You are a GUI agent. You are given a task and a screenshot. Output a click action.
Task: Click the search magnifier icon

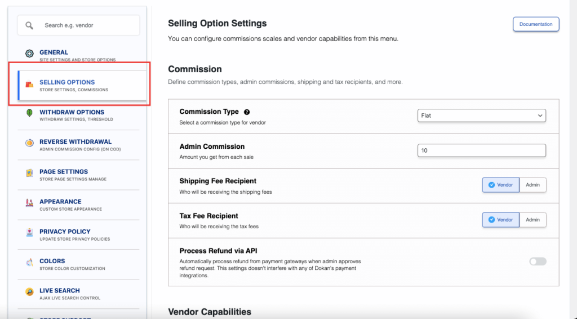coord(29,25)
